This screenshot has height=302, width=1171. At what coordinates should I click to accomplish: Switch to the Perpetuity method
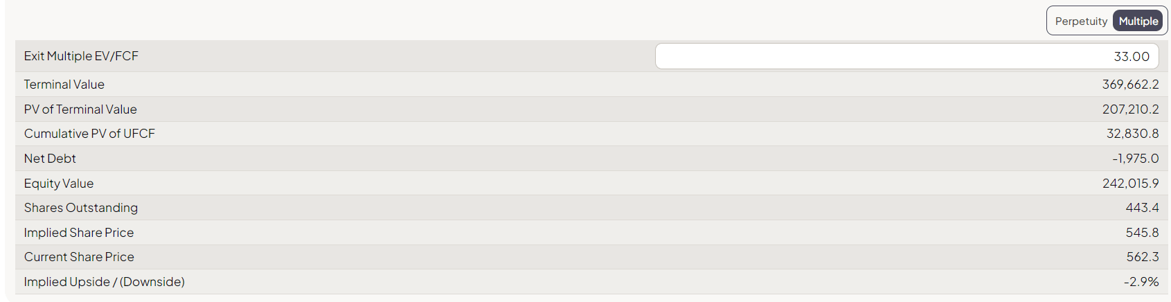[1080, 21]
